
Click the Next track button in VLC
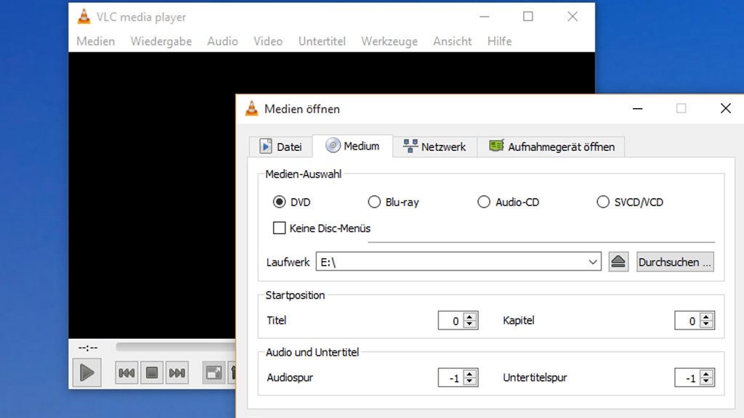177,373
